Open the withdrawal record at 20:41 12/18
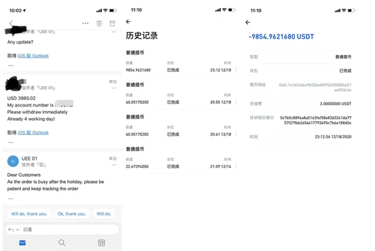Viewport: 375px width, 251px height. coord(181,125)
